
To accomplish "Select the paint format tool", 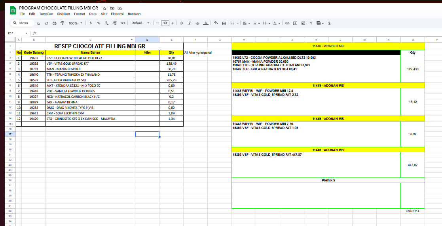I will (63, 23).
